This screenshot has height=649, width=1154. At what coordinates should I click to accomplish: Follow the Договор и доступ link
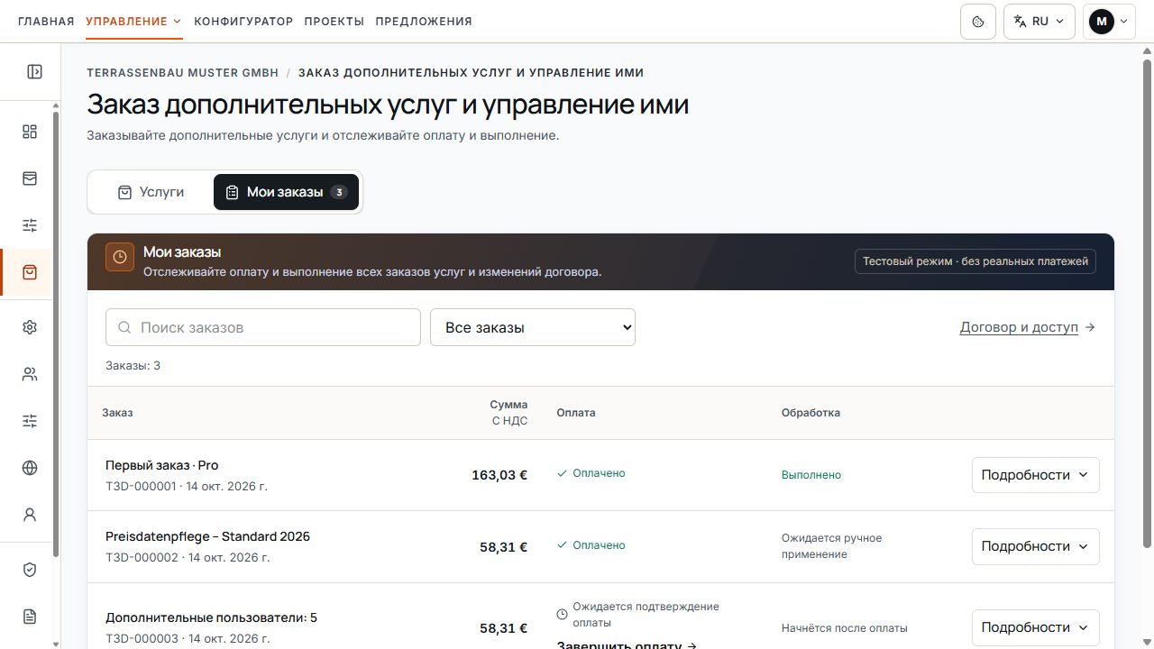click(x=1028, y=327)
